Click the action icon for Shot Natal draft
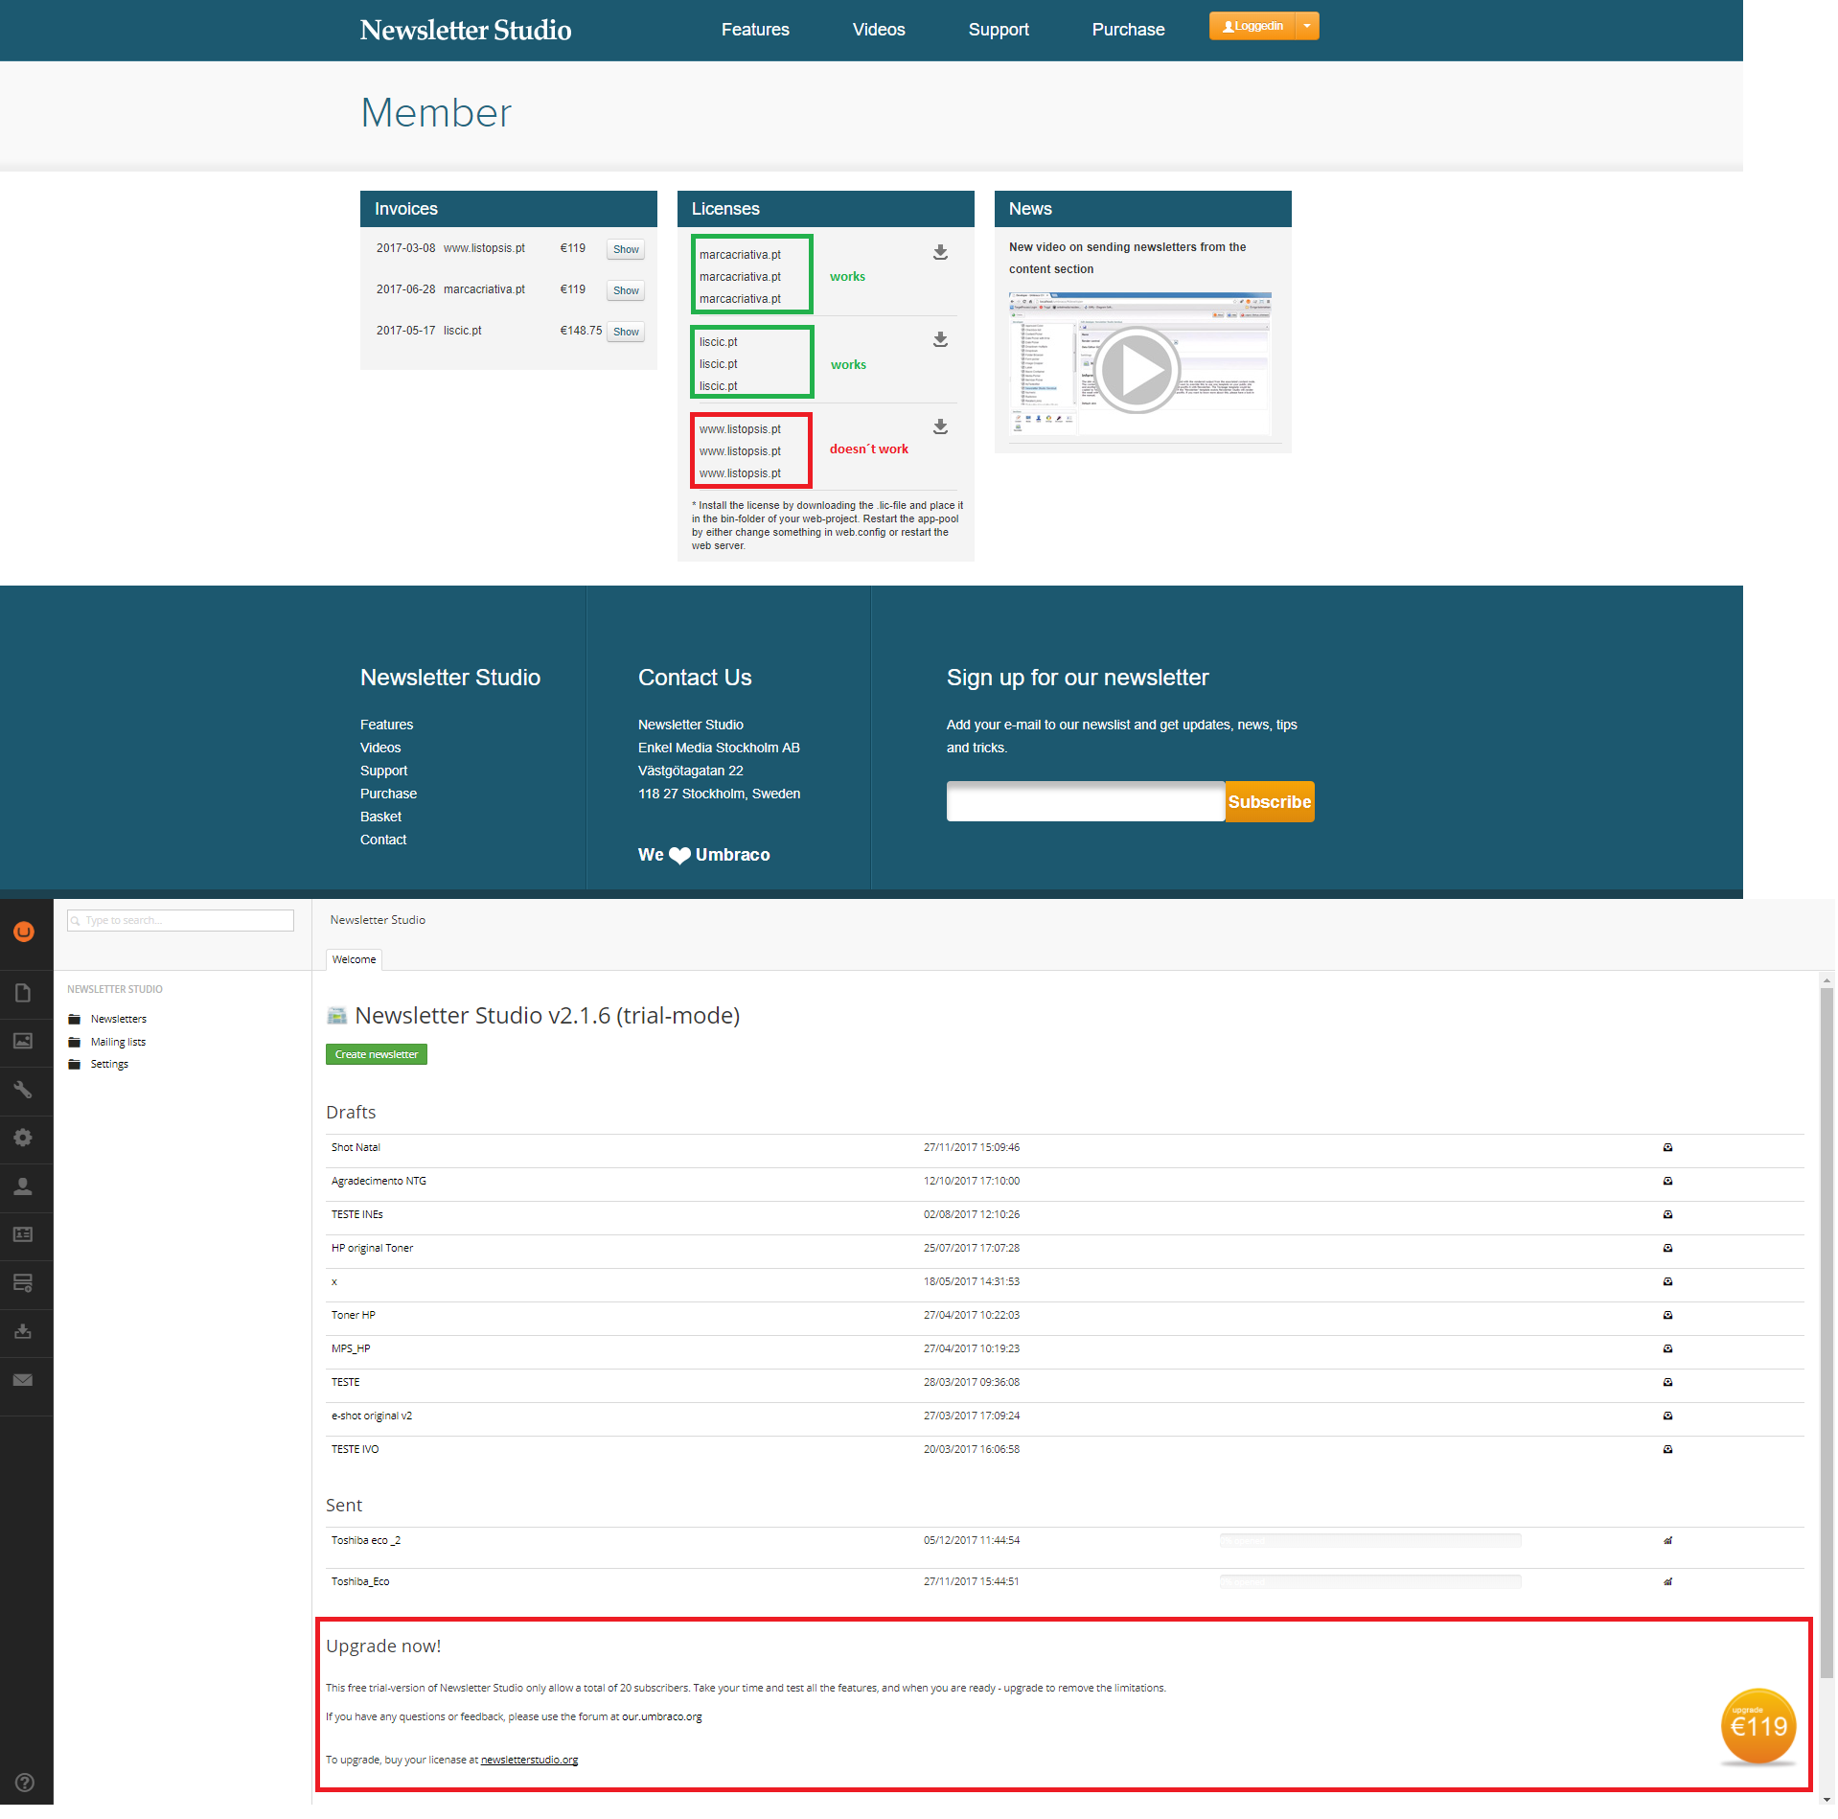Viewport: 1838px width, 1819px height. (x=1668, y=1148)
